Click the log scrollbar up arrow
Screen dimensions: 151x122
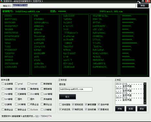coord(145,84)
